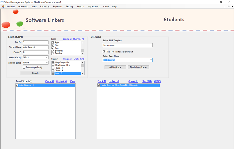Click the child form icon beside Students menu
The height and width of the screenshot is (149, 234).
[x=3, y=6]
